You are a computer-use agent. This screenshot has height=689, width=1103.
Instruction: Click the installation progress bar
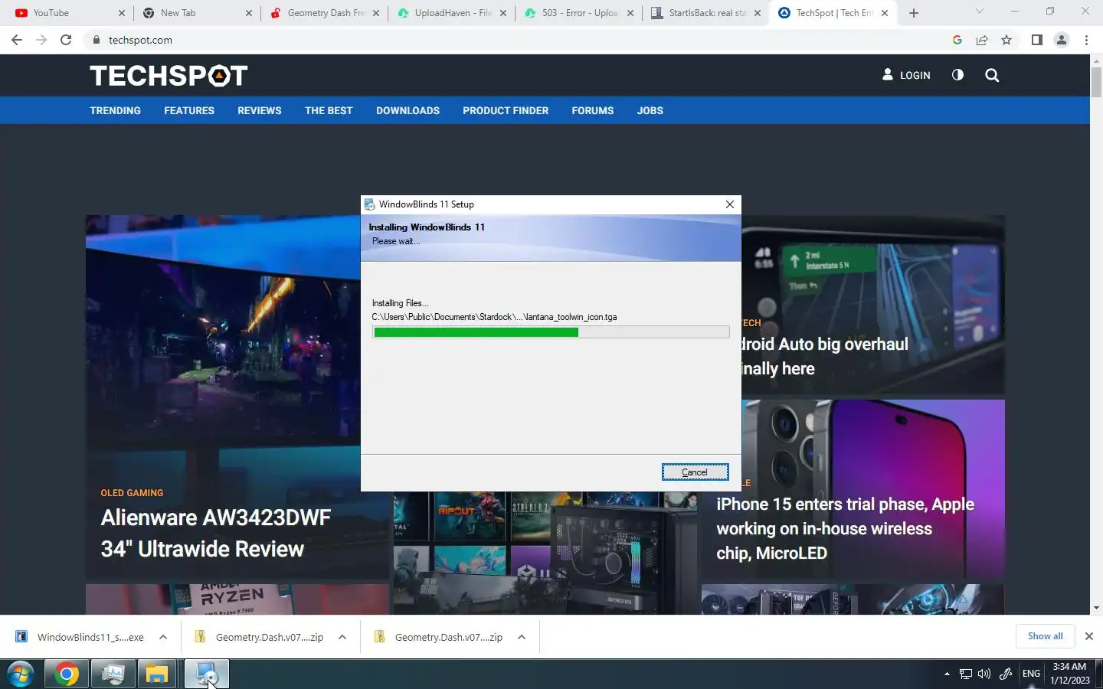click(x=551, y=332)
